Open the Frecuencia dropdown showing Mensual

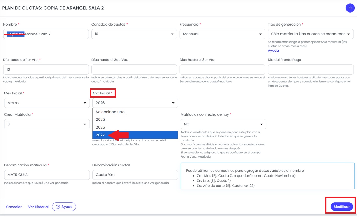coord(222,34)
